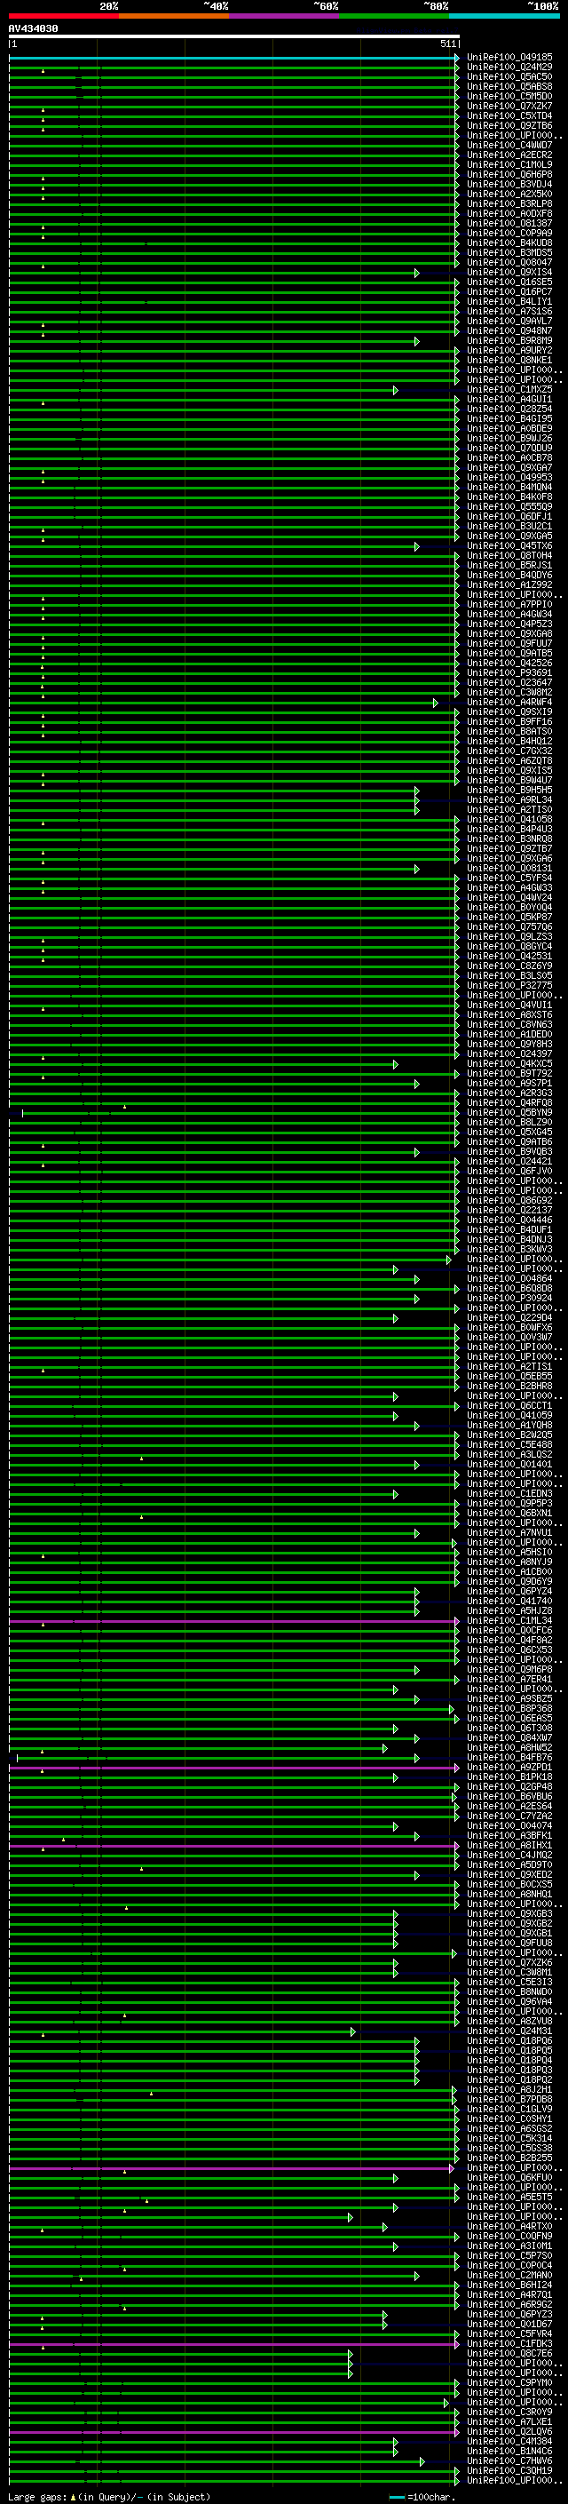Open hit UniRef100_Q7XZK7
Image resolution: width=568 pixels, height=2504 pixels.
pos(509,106)
